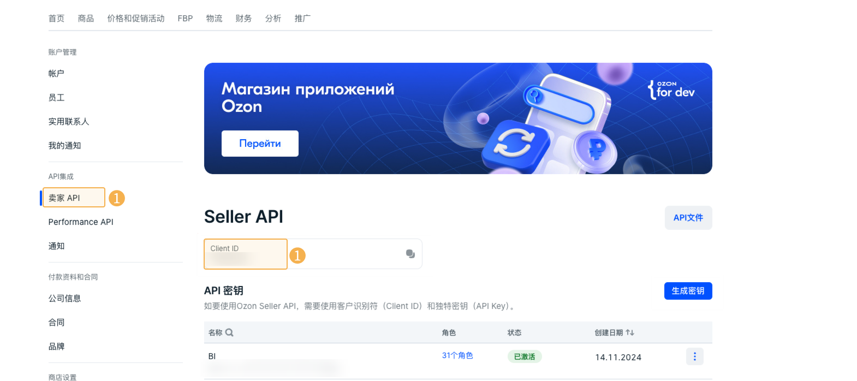This screenshot has width=857, height=381.
Task: Copy the Client ID value
Action: pos(410,254)
